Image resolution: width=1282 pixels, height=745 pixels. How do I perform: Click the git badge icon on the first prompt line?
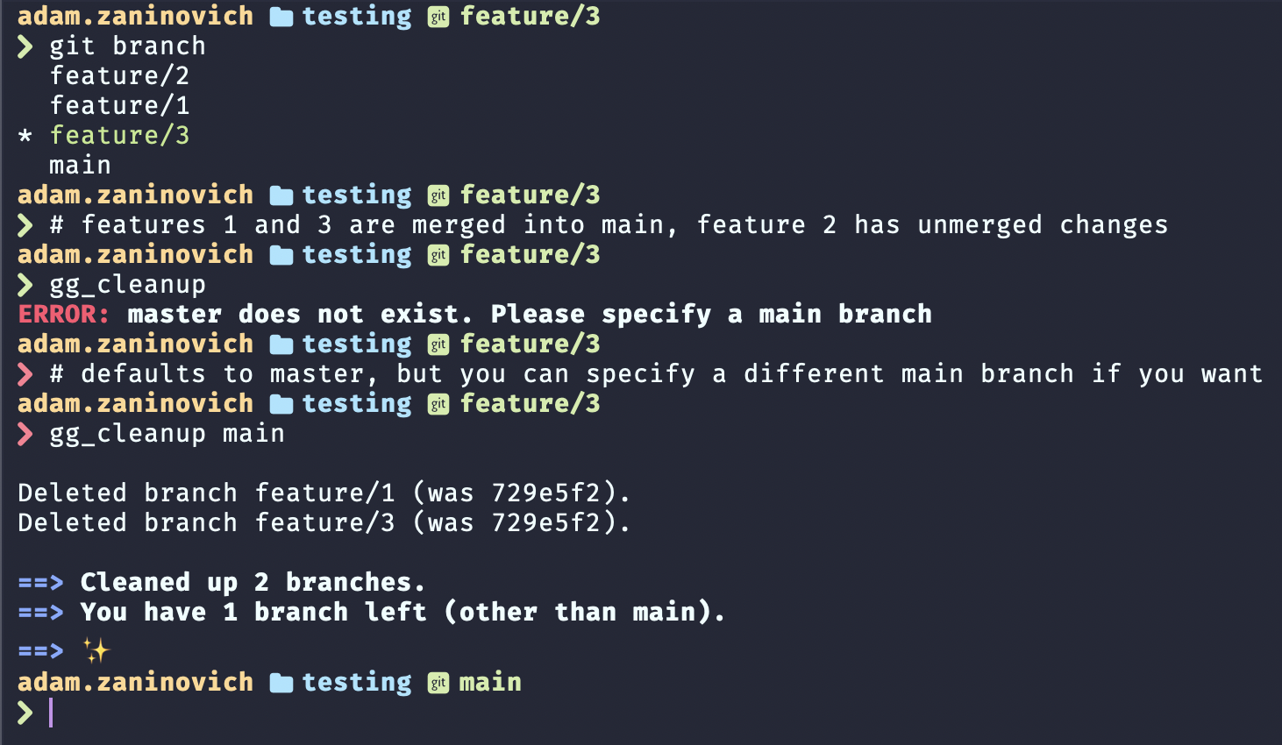(438, 17)
